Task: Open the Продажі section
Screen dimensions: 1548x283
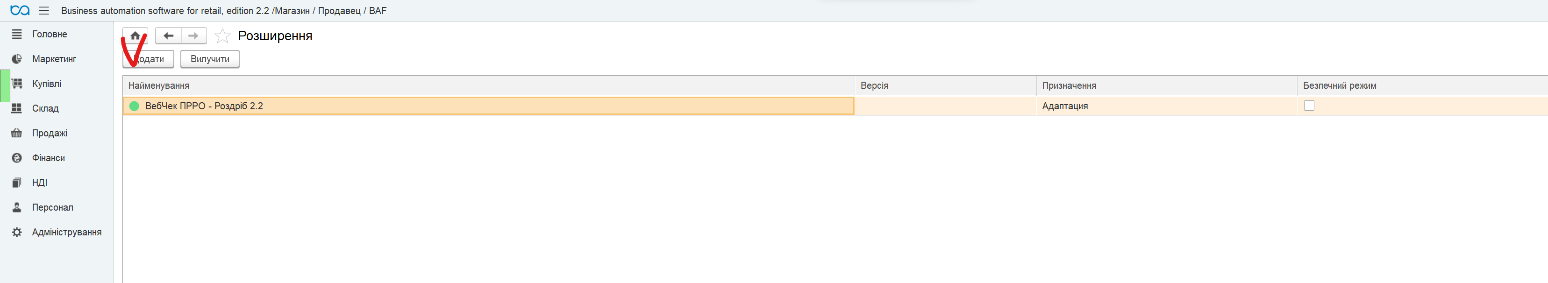Action: (49, 134)
